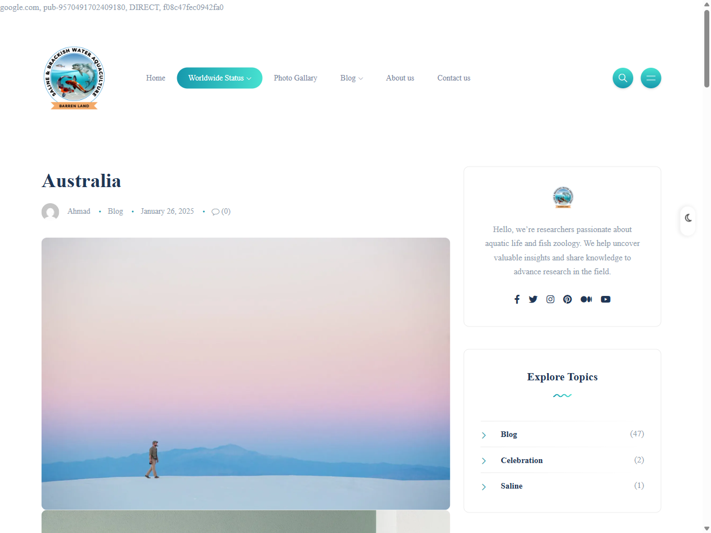Viewport: 711px width, 533px height.
Task: Open the search icon in header
Action: coord(623,78)
